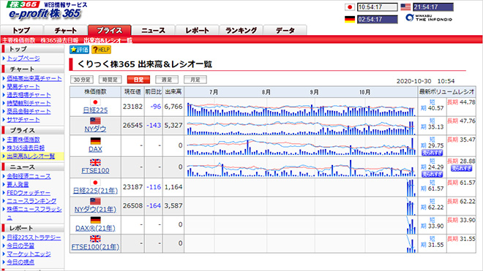Open the 要人発言 sidebar link
This screenshot has width=483, height=271.
coord(18,185)
